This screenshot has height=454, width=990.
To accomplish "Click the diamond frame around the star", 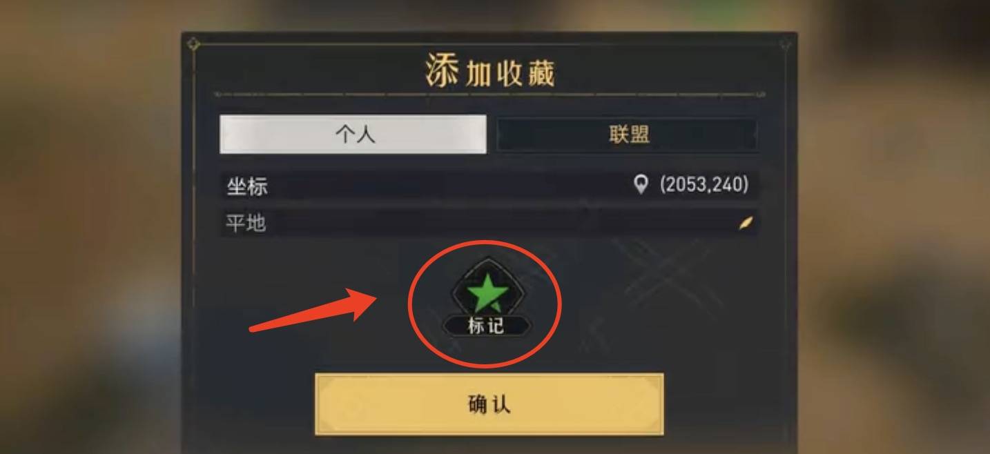I will (487, 291).
